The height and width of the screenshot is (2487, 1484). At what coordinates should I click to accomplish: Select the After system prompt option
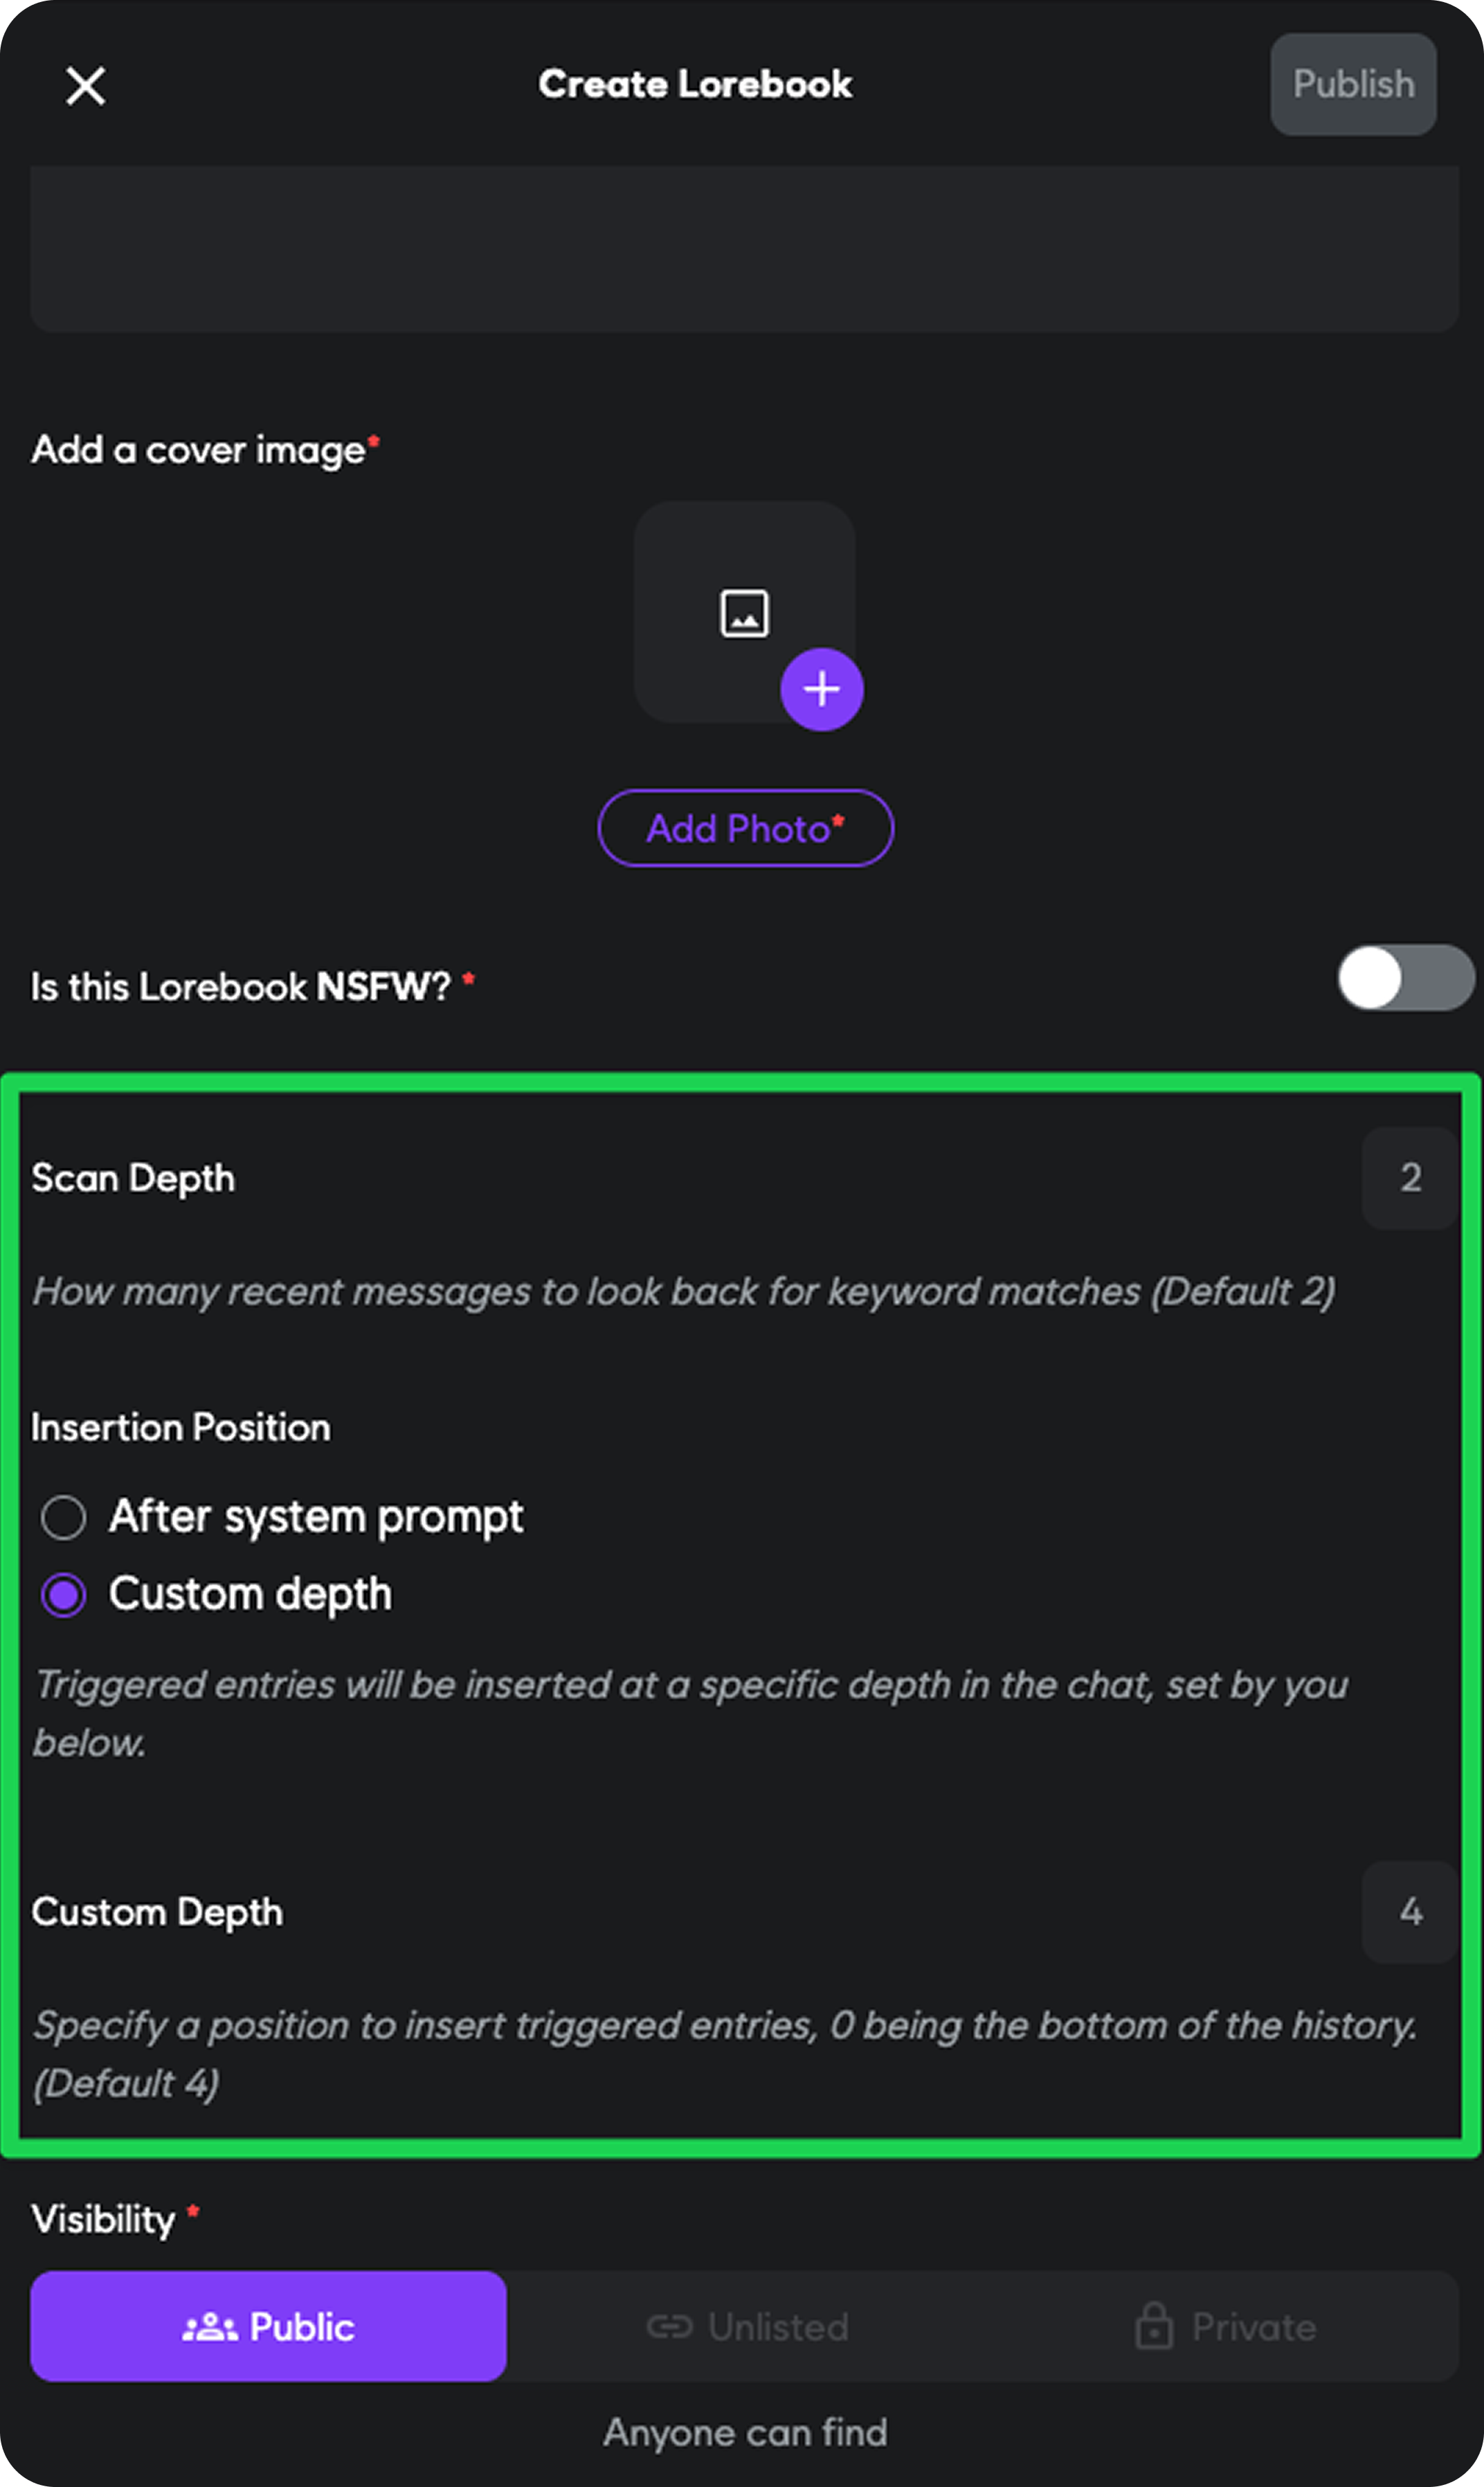click(63, 1516)
